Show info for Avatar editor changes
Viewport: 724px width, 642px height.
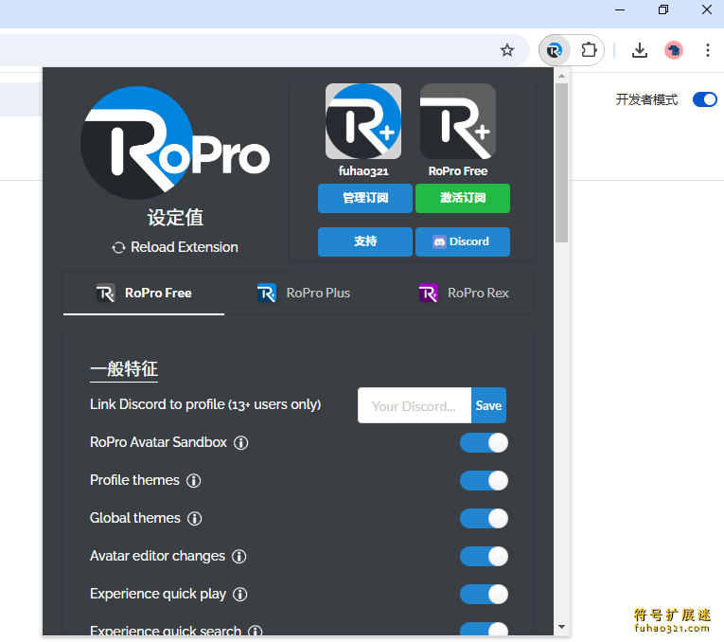pyautogui.click(x=238, y=556)
